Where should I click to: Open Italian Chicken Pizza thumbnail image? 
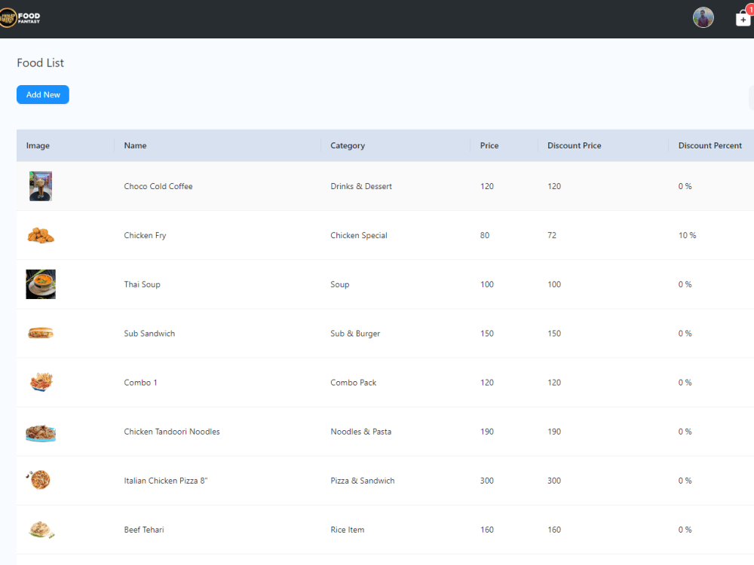tap(38, 479)
